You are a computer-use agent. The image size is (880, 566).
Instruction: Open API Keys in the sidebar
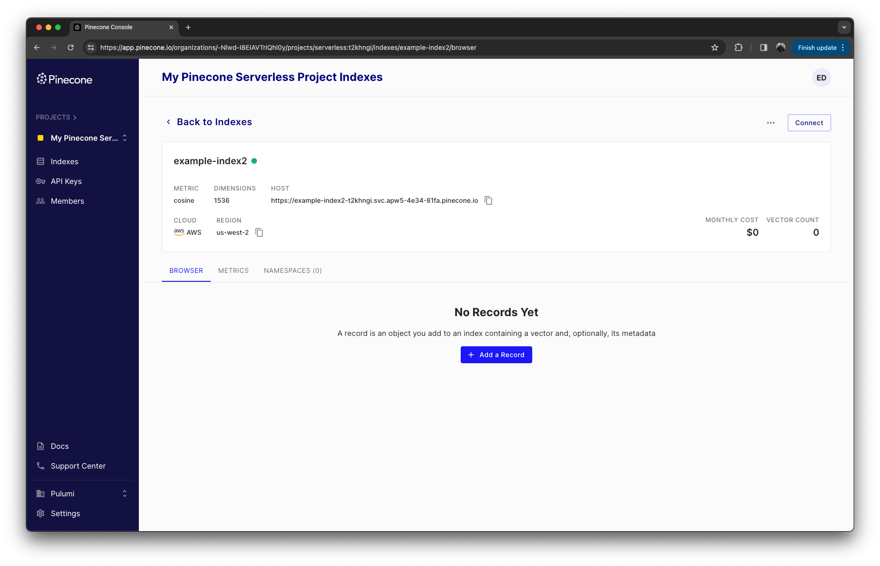66,181
